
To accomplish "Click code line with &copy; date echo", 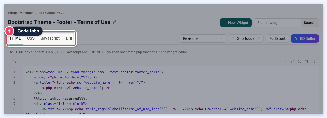I will (66, 77).
